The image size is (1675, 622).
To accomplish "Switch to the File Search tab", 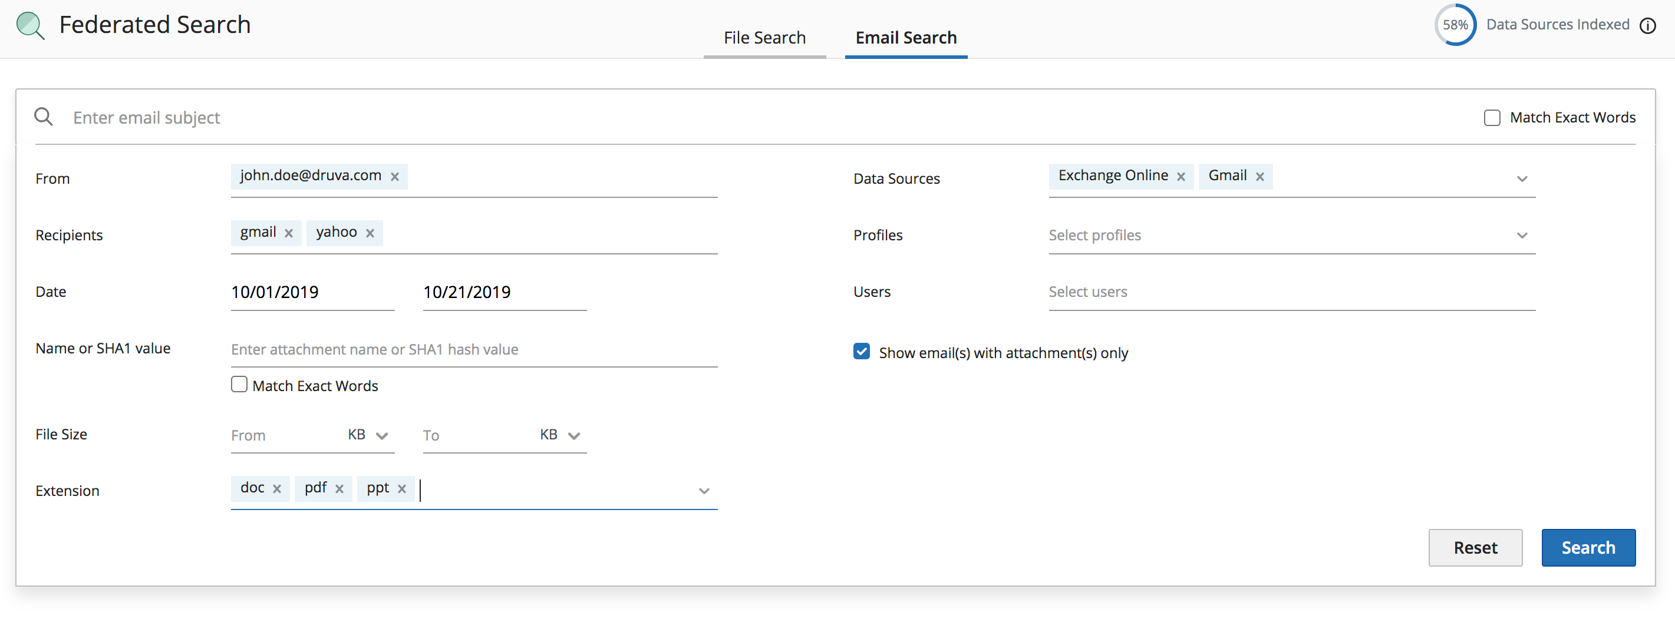I will point(764,38).
